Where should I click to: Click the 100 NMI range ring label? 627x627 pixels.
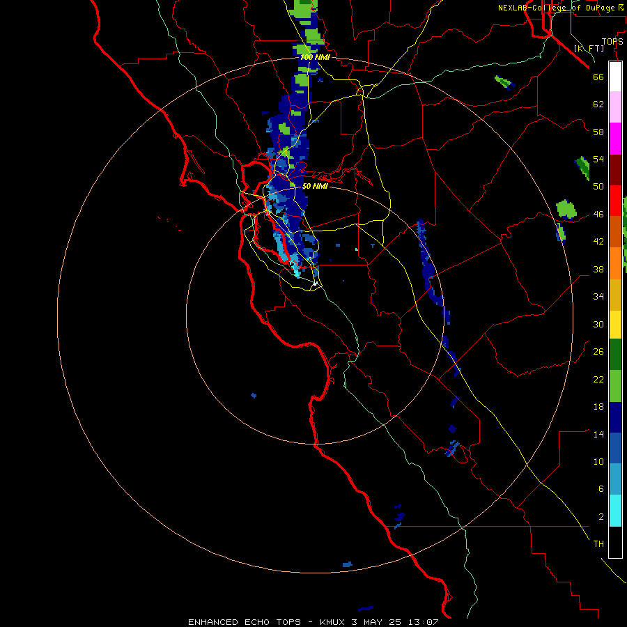[315, 57]
